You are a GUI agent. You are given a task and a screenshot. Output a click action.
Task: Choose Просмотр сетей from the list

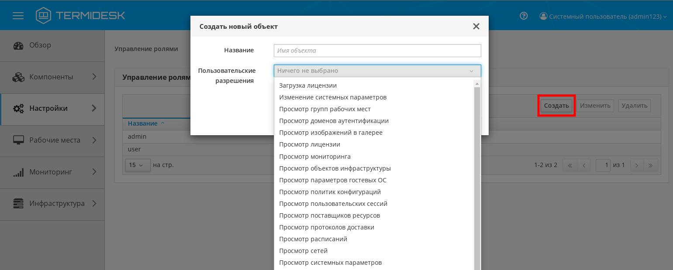303,251
